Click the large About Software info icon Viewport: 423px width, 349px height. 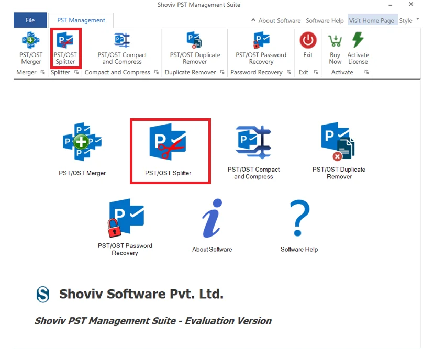click(212, 219)
